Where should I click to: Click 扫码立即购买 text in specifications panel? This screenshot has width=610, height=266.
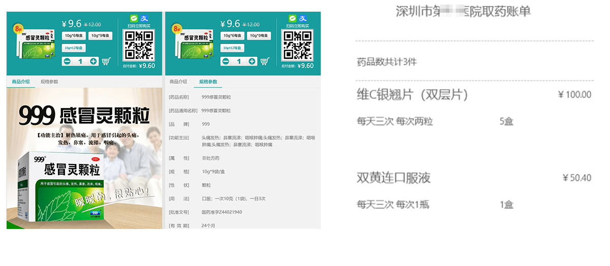pyautogui.click(x=297, y=25)
